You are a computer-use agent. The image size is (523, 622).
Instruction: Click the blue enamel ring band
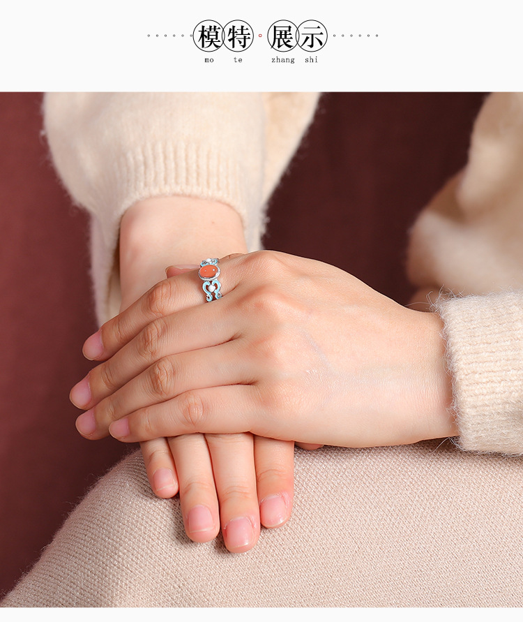pyautogui.click(x=212, y=294)
